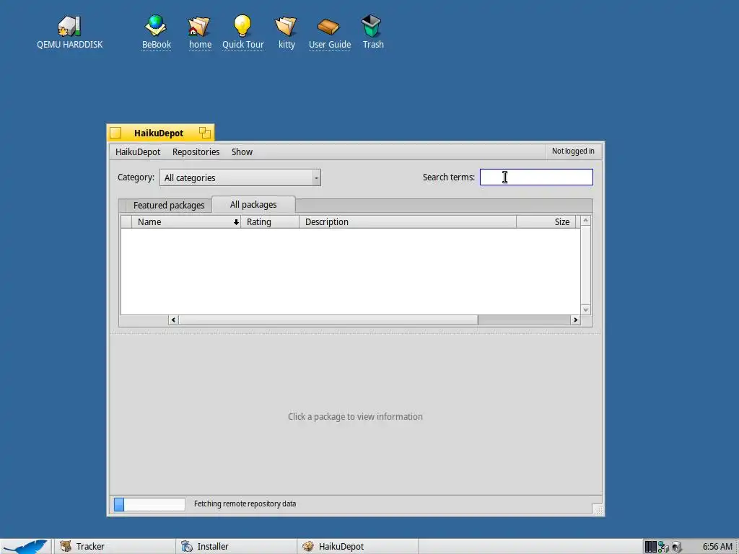Click the HaikuDepot window zoom box

(204, 133)
